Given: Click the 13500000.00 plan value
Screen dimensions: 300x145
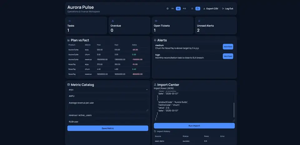Looking at the screenshot, I should point(102,59).
